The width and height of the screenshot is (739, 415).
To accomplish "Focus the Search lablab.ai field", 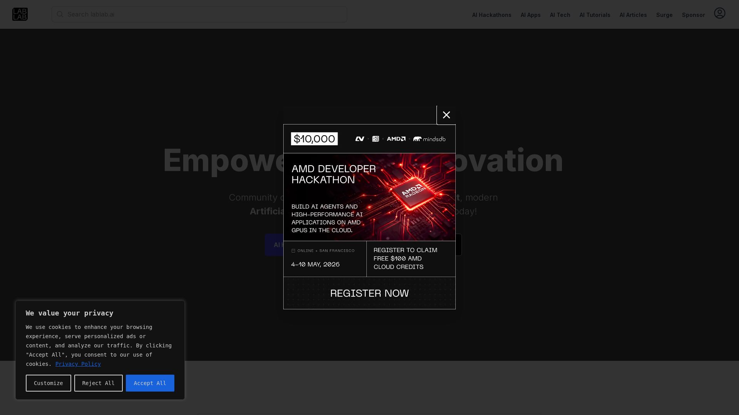I will (204, 14).
